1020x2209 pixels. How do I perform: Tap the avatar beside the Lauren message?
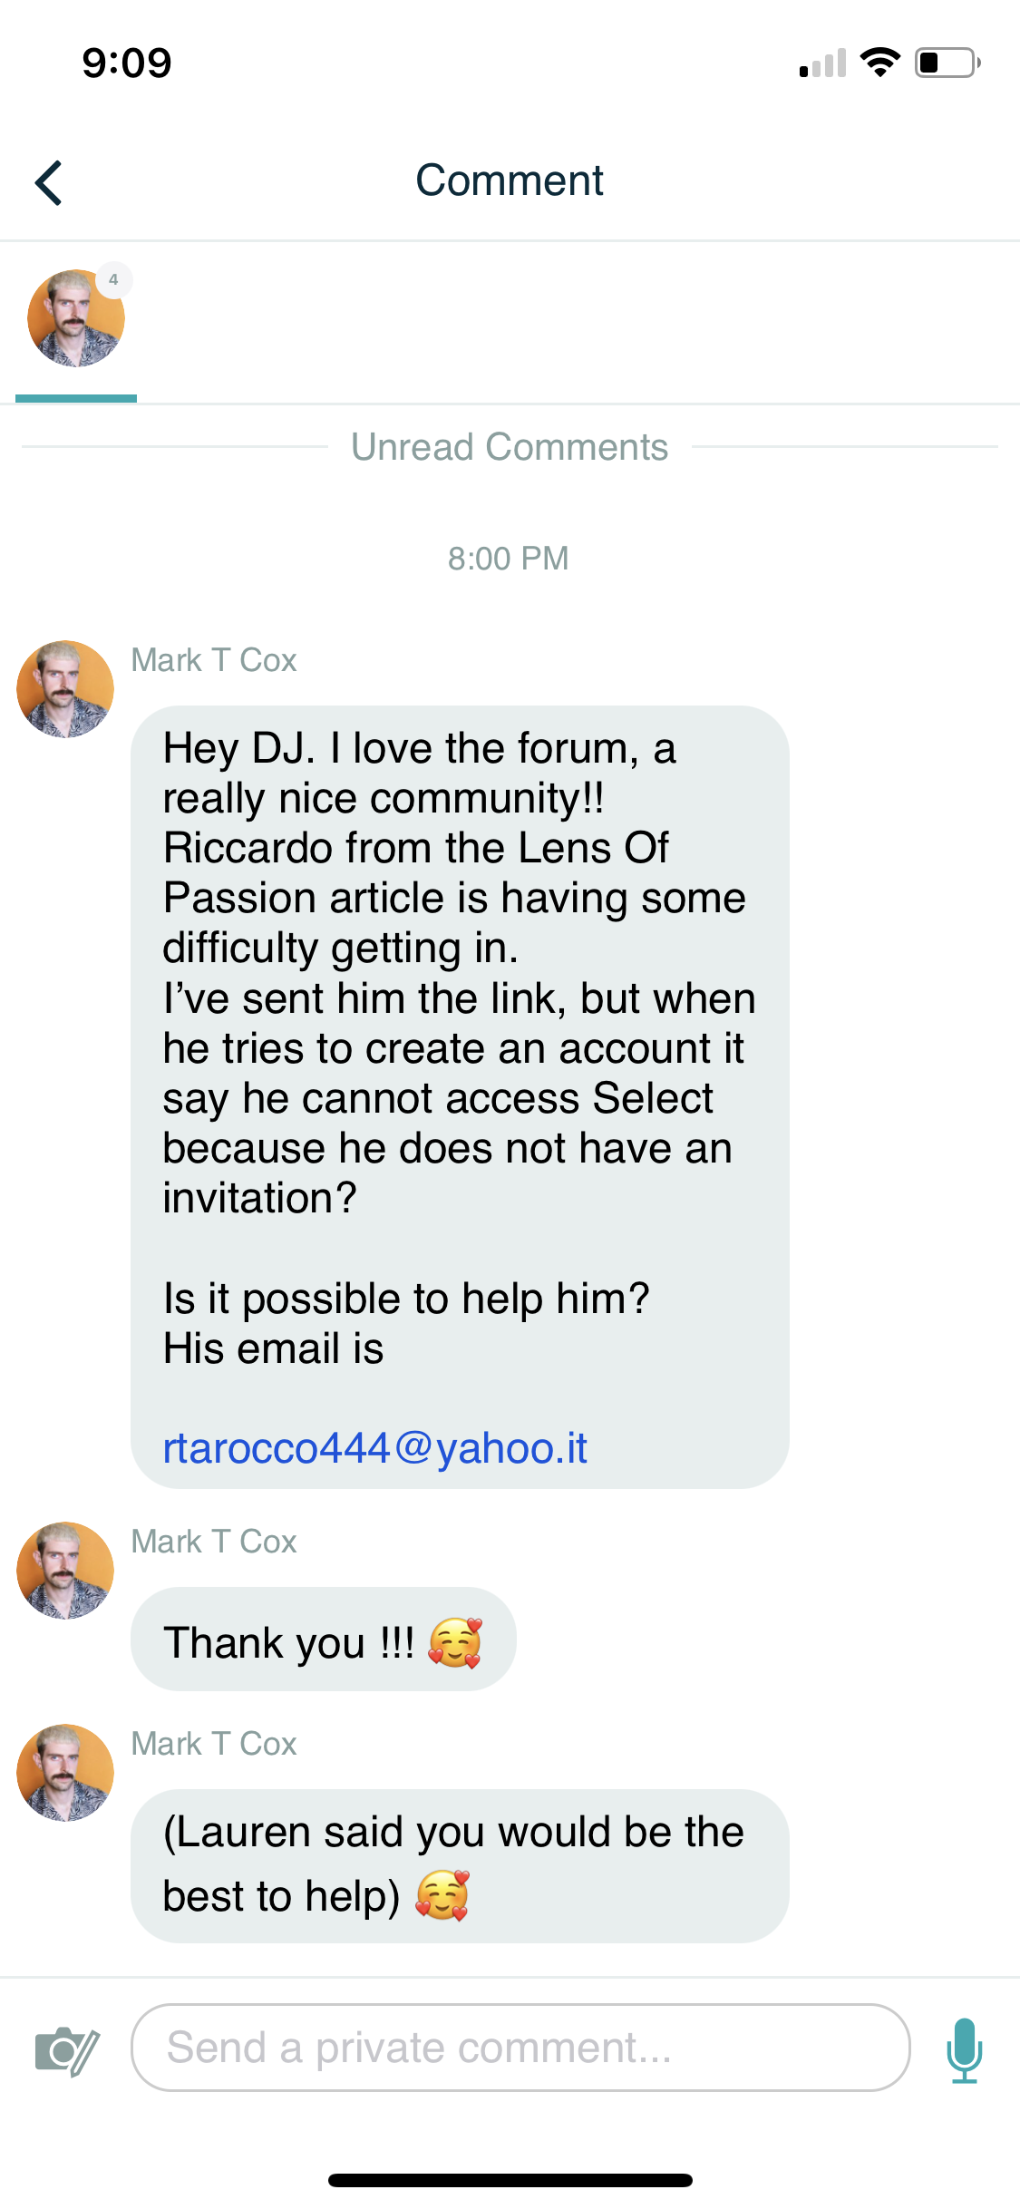(x=65, y=1773)
